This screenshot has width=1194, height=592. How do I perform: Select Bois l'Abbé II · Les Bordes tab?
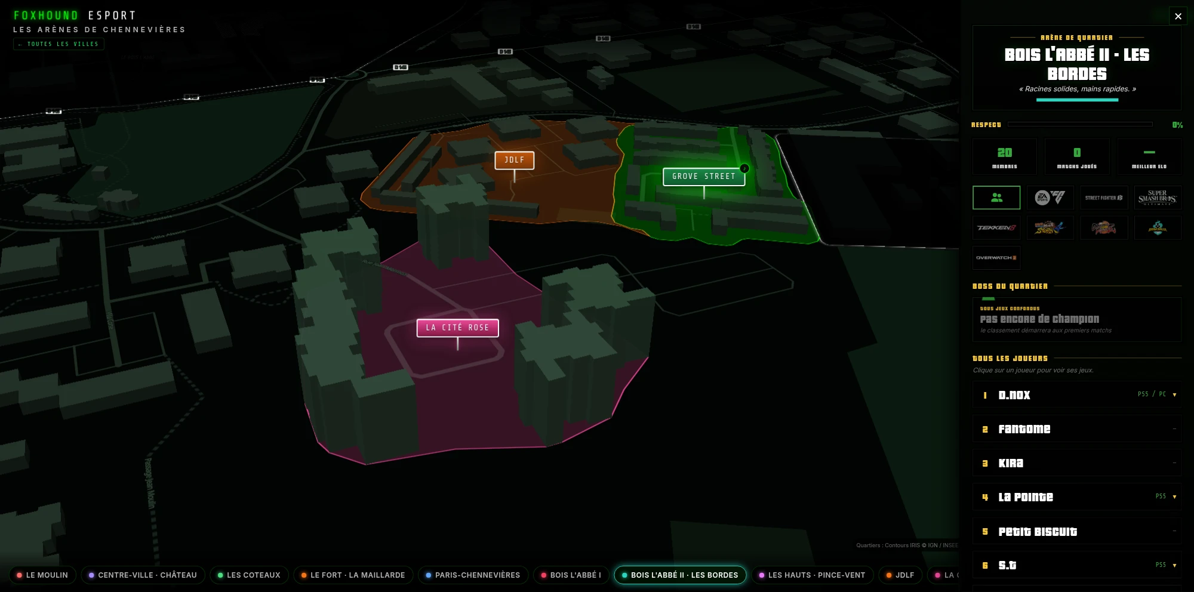[680, 575]
